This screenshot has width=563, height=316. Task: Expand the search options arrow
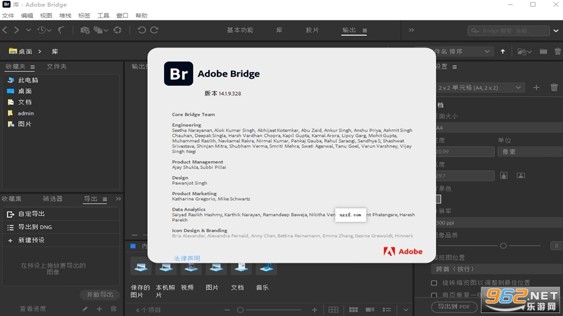coord(556,31)
